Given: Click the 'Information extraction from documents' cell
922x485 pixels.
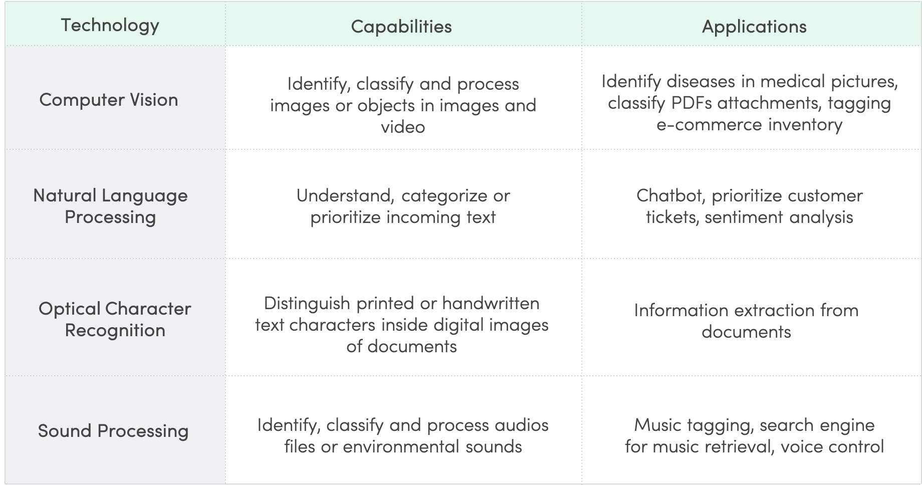Looking at the screenshot, I should (747, 321).
